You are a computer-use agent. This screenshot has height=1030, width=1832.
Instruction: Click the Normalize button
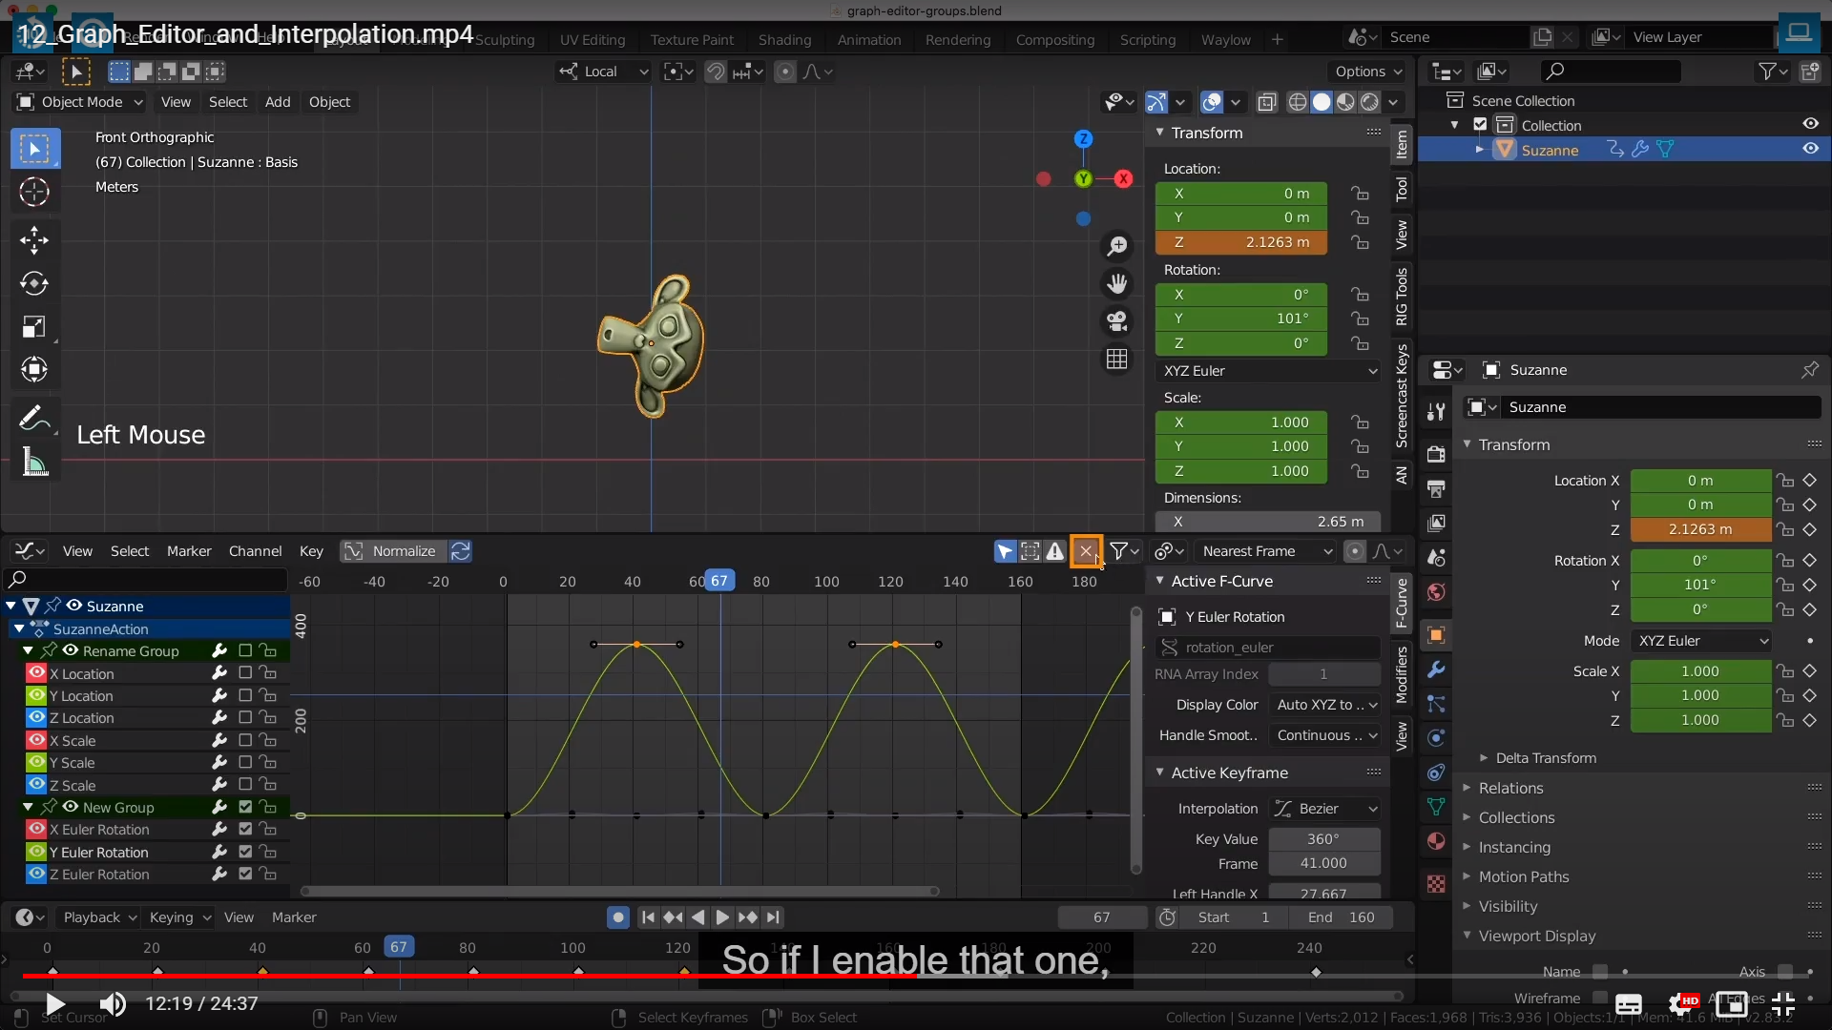point(392,551)
